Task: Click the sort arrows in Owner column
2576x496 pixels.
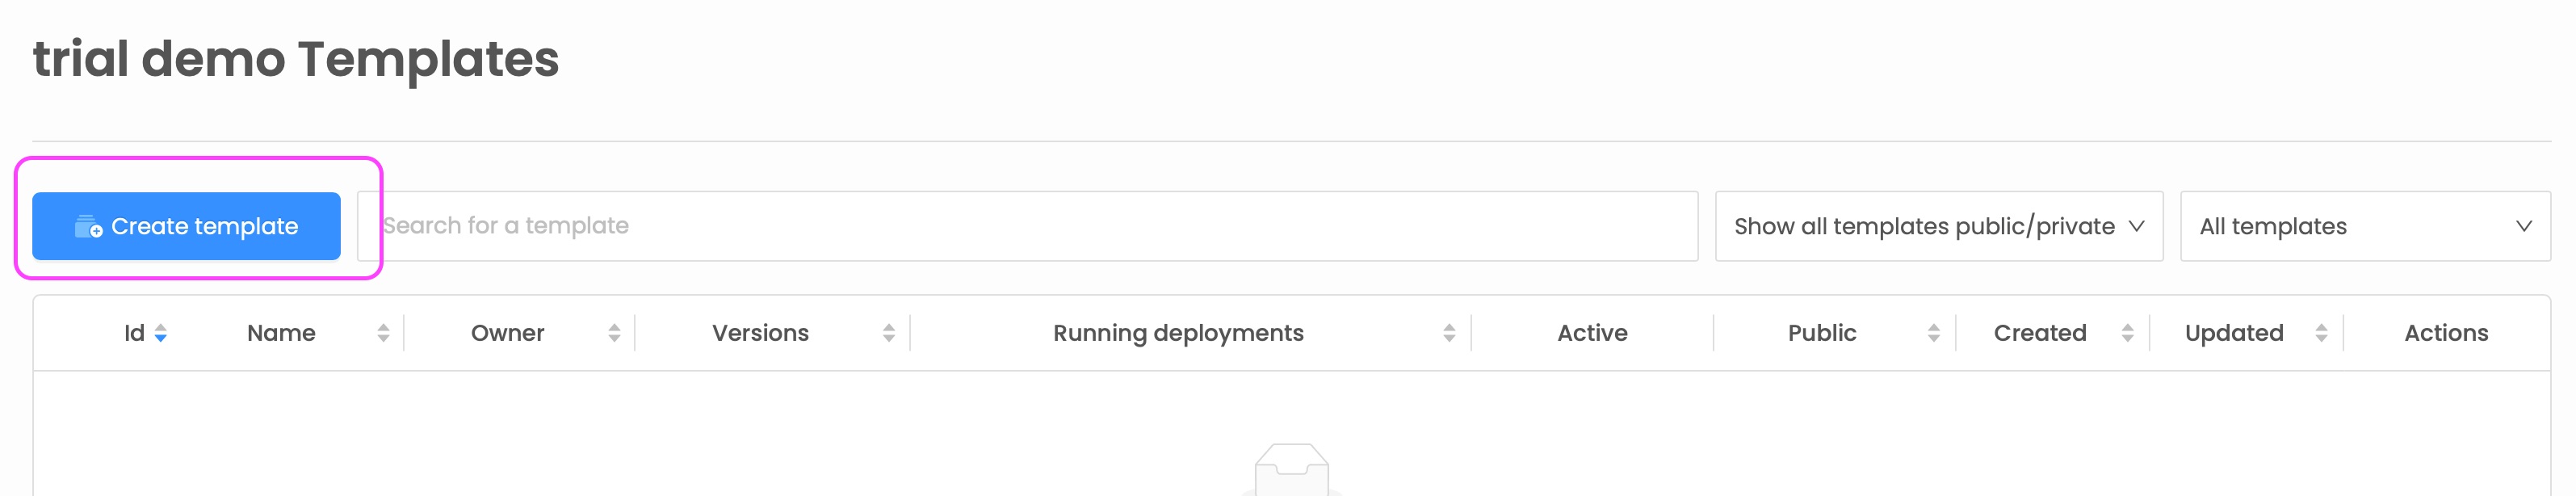Action: pyautogui.click(x=614, y=334)
